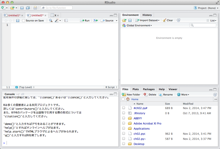Image resolution: width=220 pixels, height=149 pixels.
Task: Open the R Script file type selector
Action: click(111, 87)
